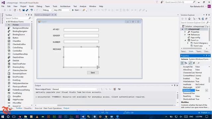
Task: Click Sync with Active Document in Solution Explorer
Action: coord(199,19)
